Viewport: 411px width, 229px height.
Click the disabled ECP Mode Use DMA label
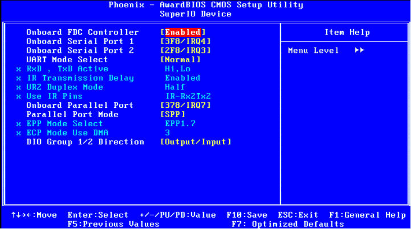point(67,133)
